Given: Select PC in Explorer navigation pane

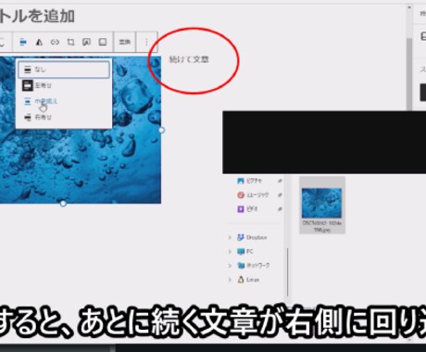Looking at the screenshot, I should (245, 252).
